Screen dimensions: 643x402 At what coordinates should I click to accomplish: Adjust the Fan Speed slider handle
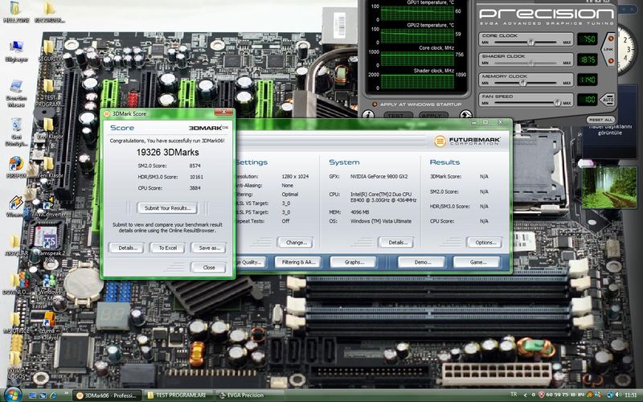tap(557, 103)
